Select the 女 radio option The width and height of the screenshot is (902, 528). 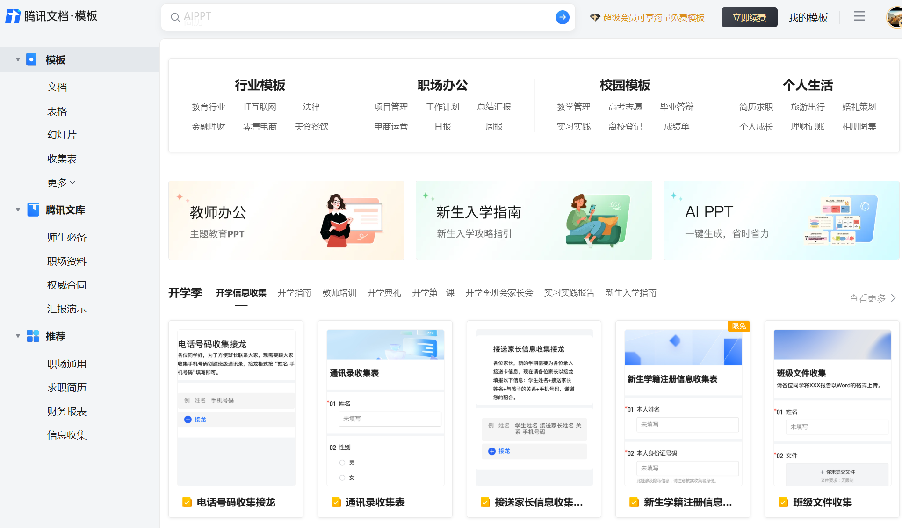point(342,477)
